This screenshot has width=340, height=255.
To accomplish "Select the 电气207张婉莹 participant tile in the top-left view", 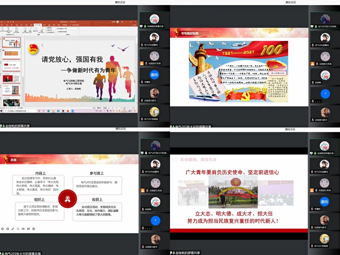I will pos(154,113).
